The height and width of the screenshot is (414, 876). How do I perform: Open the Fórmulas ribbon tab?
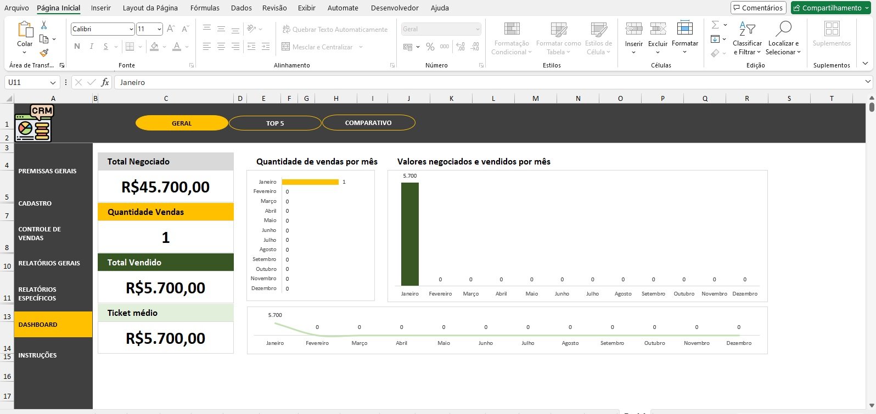point(205,8)
